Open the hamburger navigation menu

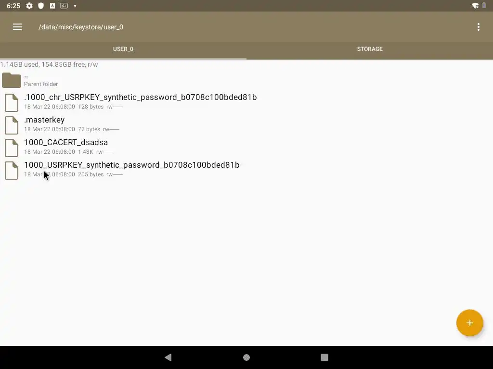tap(17, 27)
